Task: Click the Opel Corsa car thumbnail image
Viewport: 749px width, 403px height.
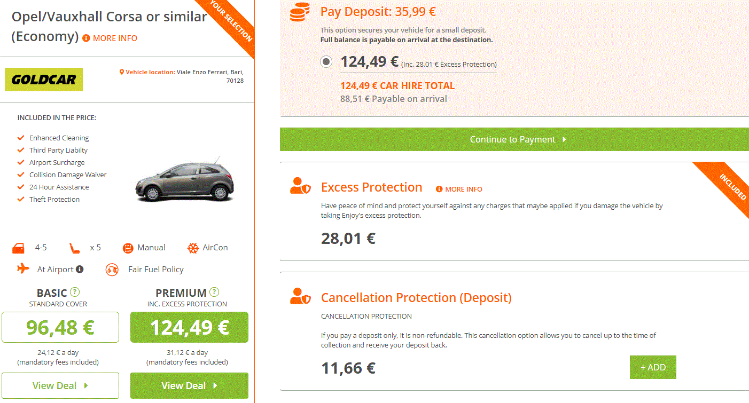Action: 184,180
